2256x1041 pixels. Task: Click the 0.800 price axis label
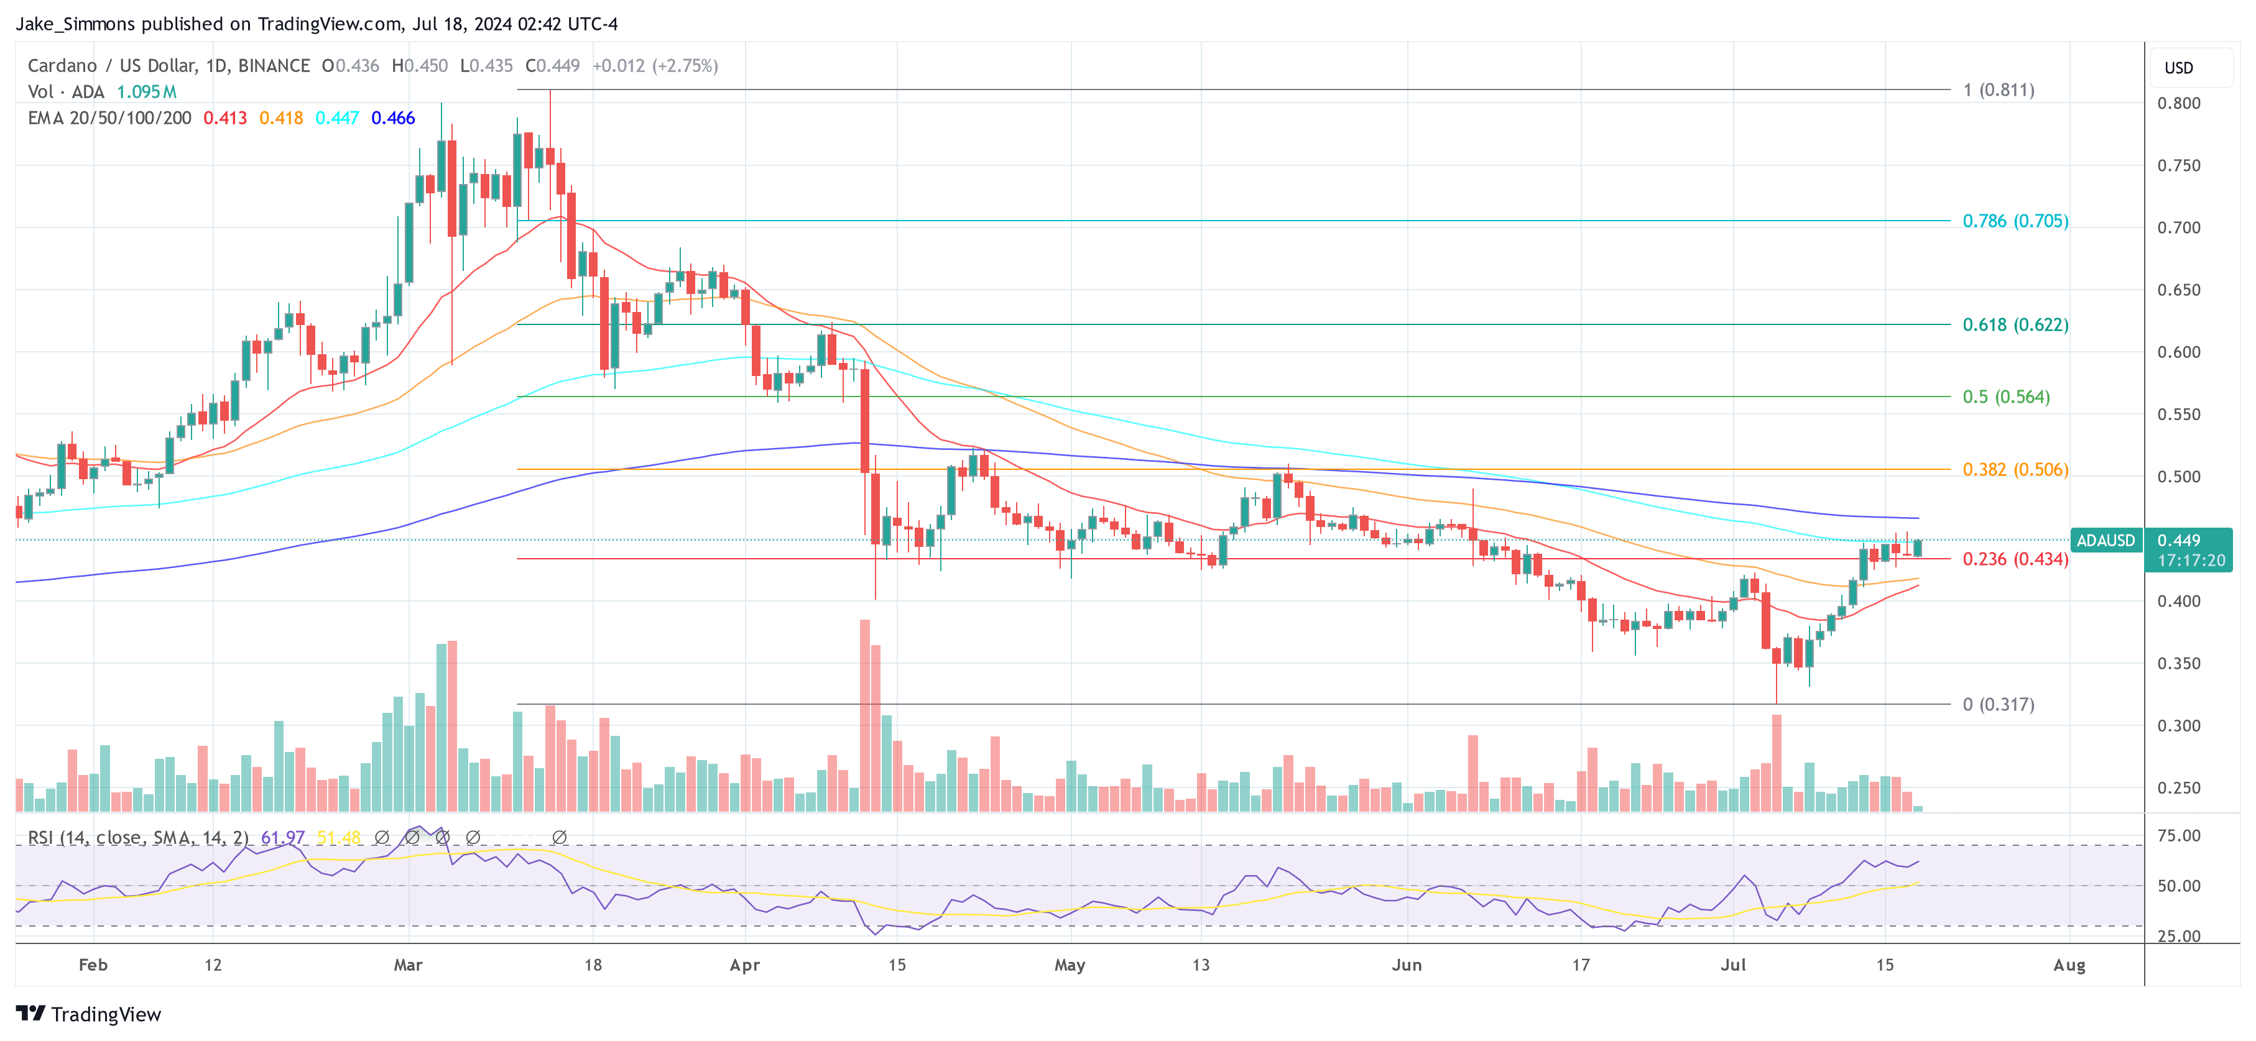(2178, 103)
